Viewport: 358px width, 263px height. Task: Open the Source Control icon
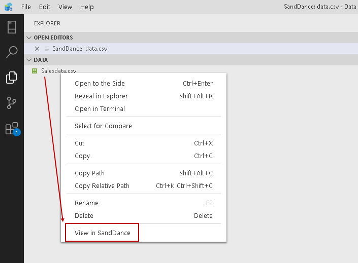[x=12, y=103]
